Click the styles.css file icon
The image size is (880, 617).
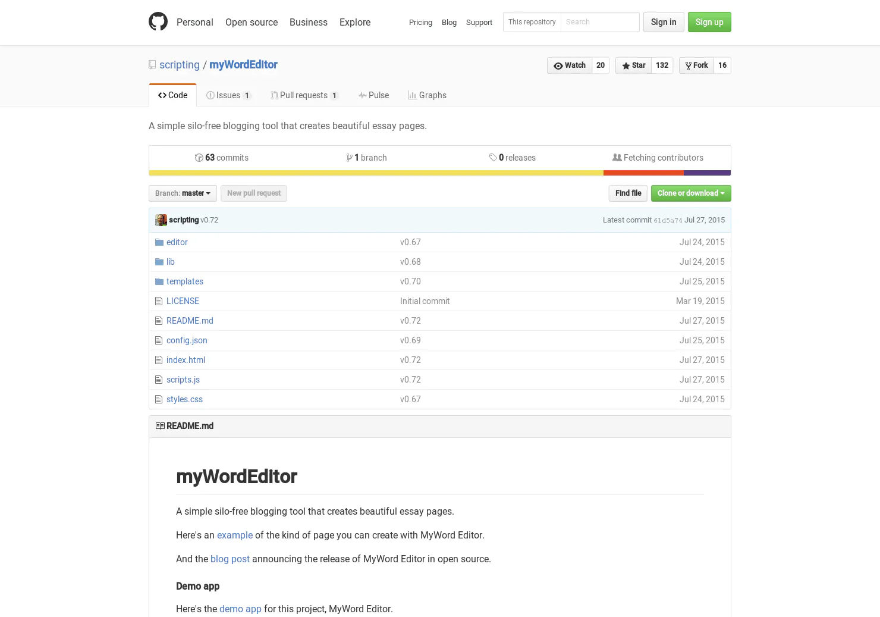[x=159, y=399]
